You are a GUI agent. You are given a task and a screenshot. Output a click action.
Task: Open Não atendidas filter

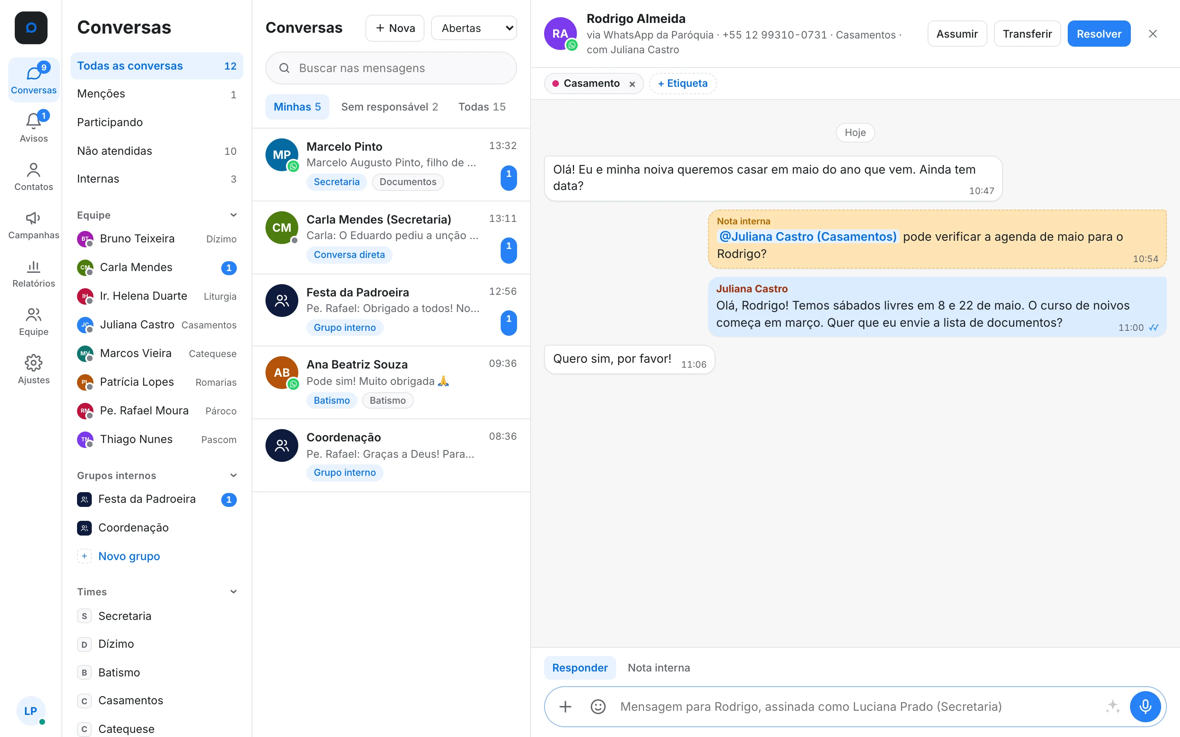pos(157,151)
